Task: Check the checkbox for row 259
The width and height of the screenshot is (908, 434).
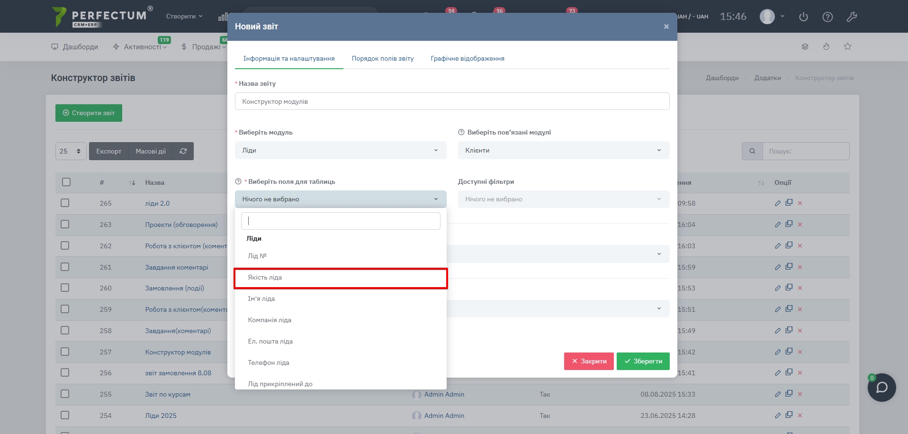Action: click(65, 309)
